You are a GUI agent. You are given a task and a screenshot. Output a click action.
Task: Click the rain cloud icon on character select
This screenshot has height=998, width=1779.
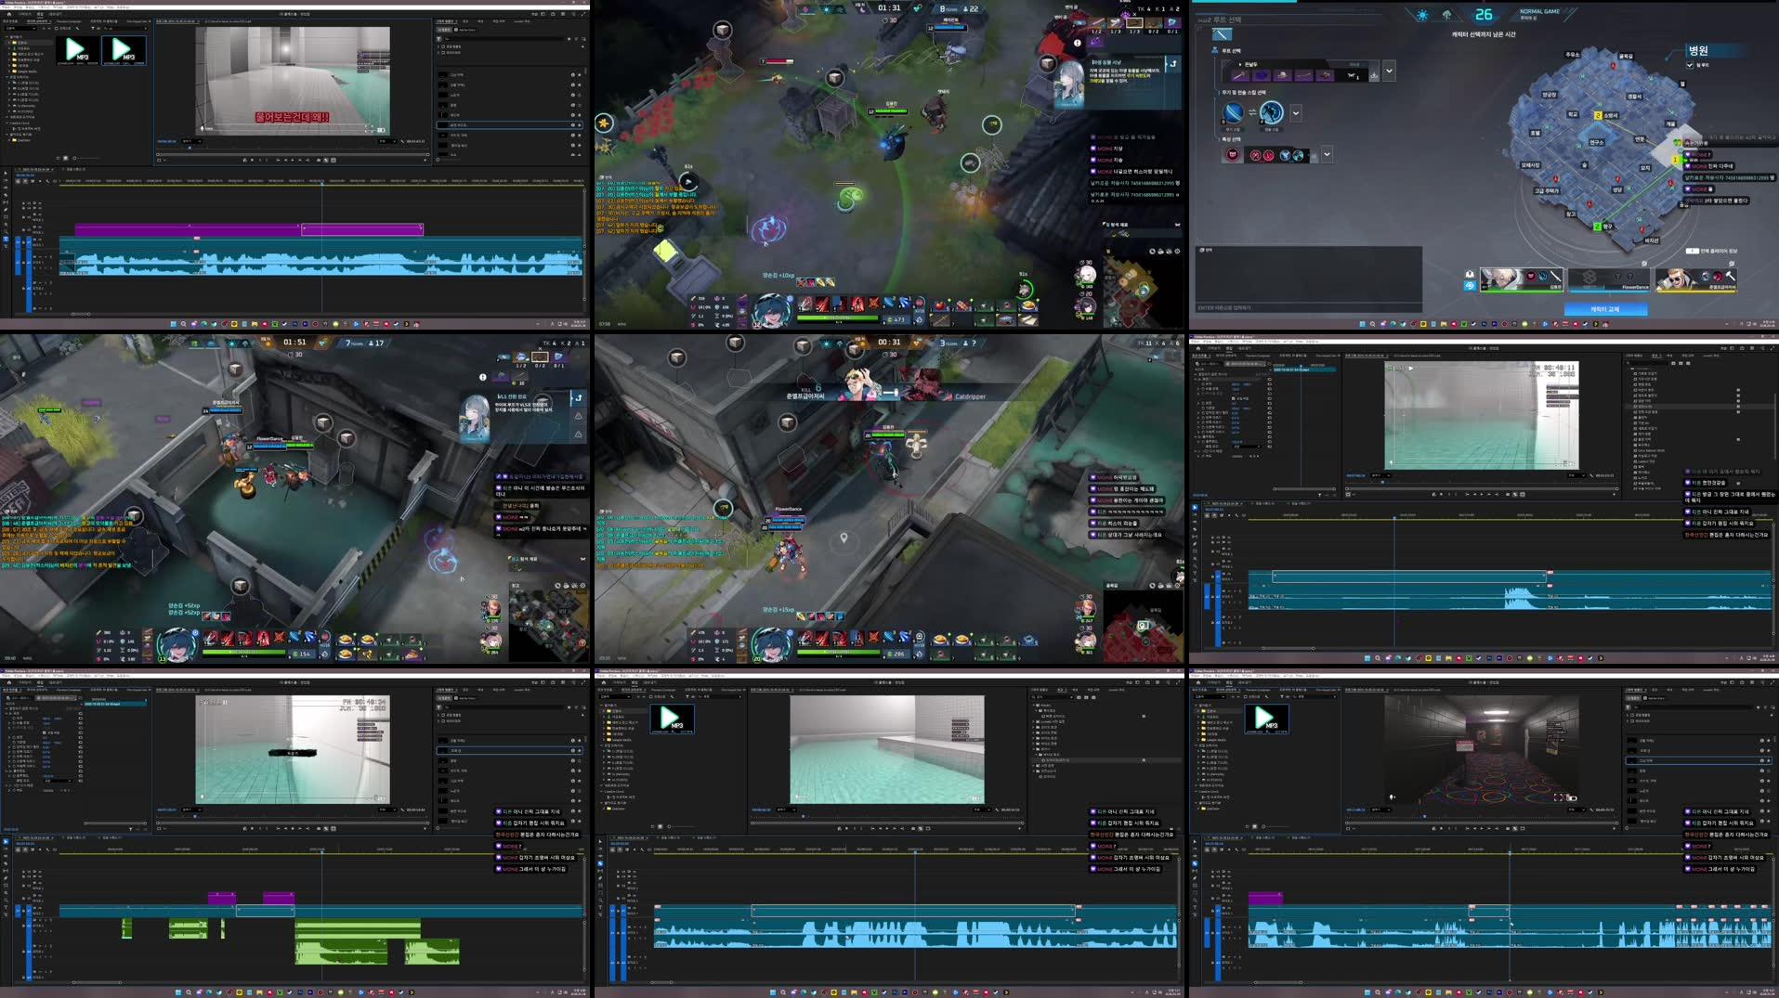[1446, 15]
